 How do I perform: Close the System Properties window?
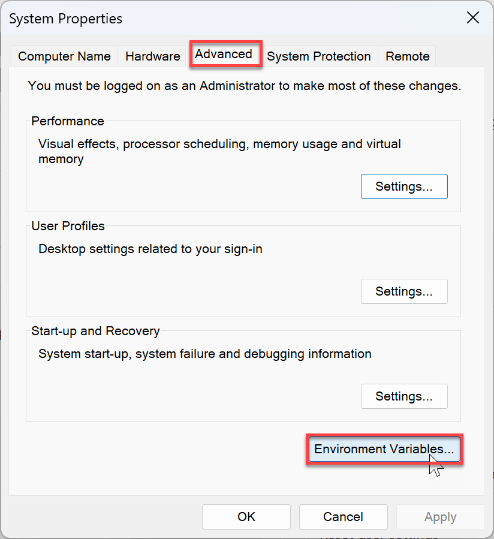pos(472,18)
